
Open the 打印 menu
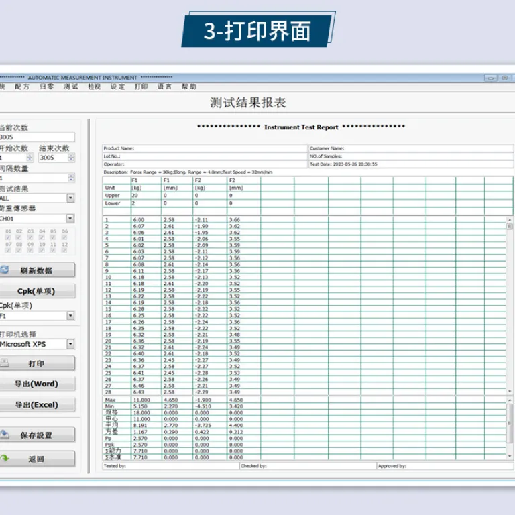(141, 87)
